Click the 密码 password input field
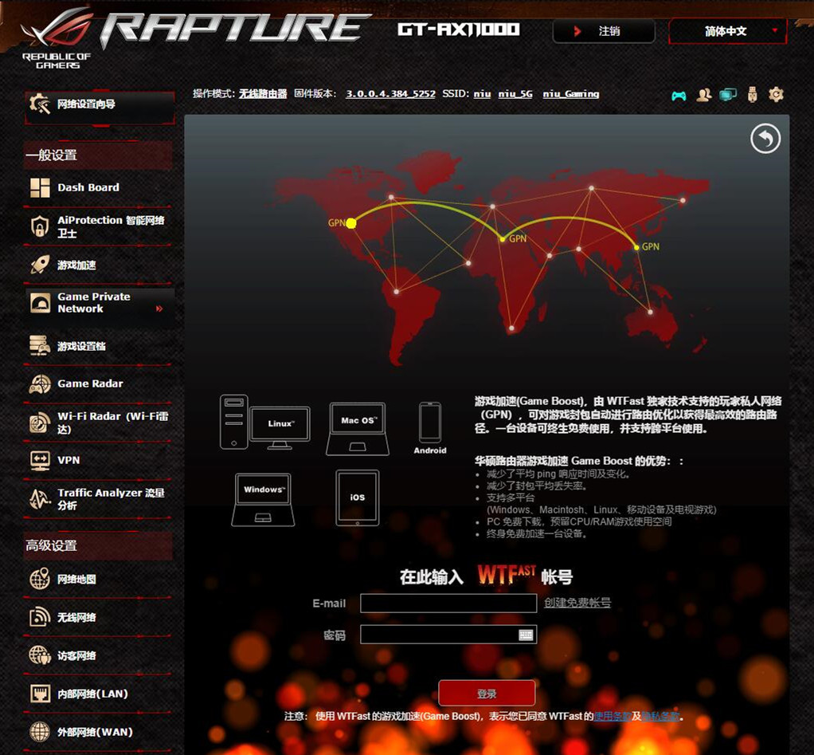Viewport: 814px width, 755px height. tap(448, 635)
